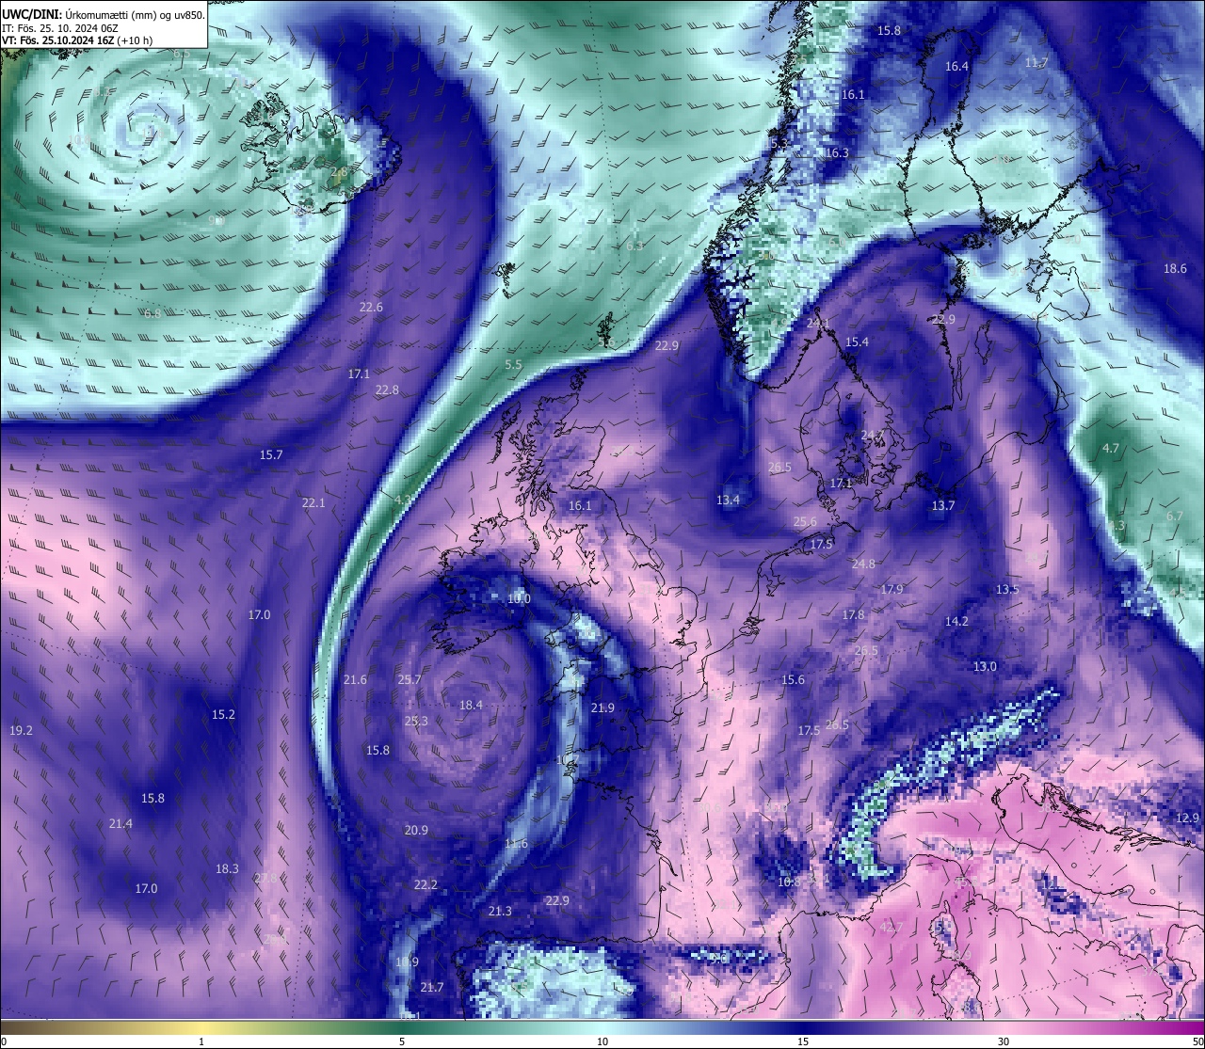Click the '17.8' value label on the map
1205x1049 pixels.
coord(853,614)
